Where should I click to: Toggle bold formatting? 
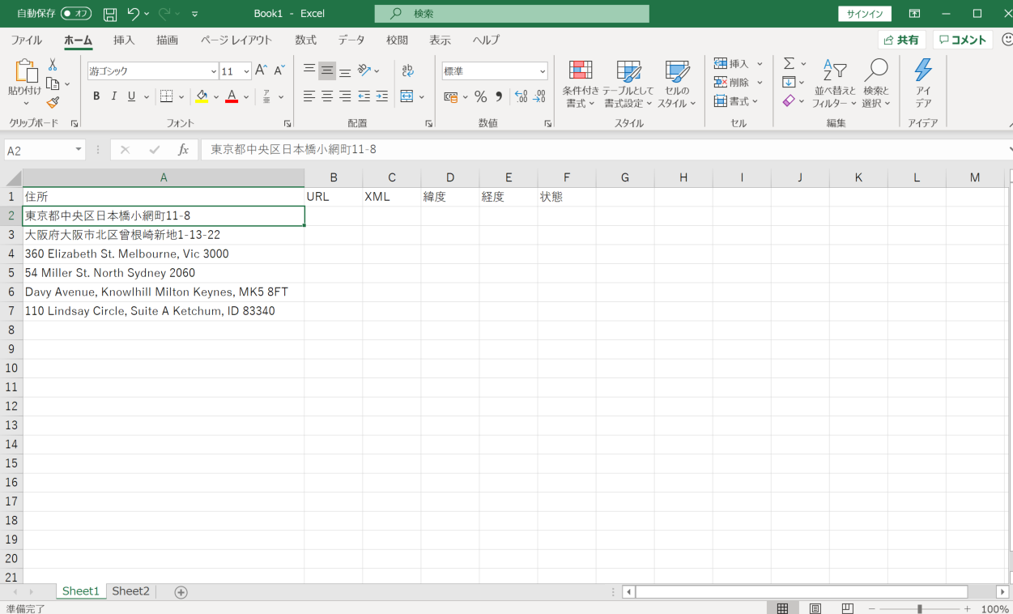click(x=96, y=96)
